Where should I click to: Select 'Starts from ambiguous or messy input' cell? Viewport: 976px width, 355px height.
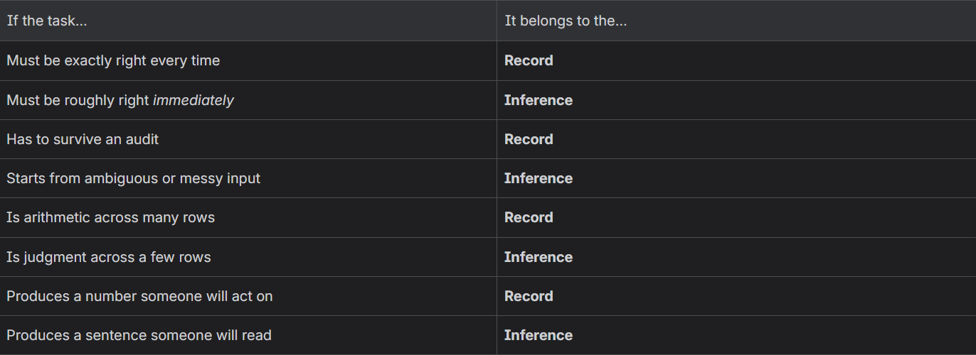point(248,178)
